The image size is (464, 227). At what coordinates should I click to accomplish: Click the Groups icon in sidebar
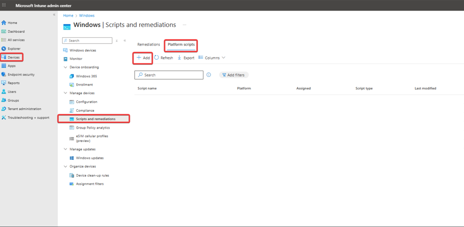(x=4, y=100)
